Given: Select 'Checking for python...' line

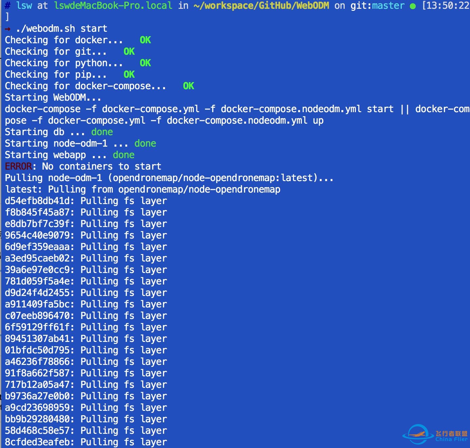Looking at the screenshot, I should point(78,63).
